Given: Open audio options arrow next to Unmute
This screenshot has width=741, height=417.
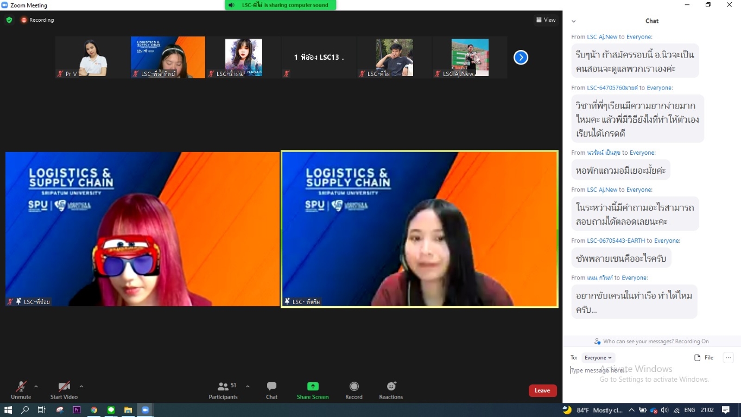Looking at the screenshot, I should point(36,387).
